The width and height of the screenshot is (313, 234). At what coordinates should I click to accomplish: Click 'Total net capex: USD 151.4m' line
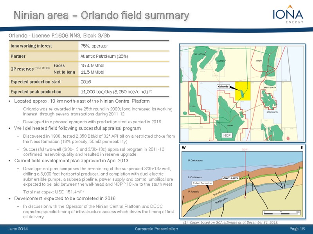coord(53,192)
